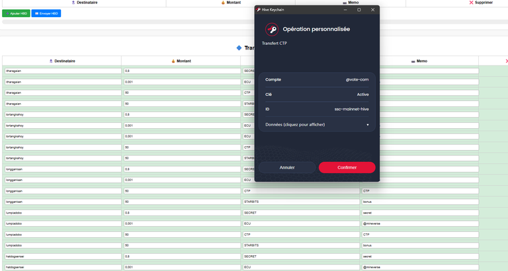The width and height of the screenshot is (508, 271).
Task: Click the blue Envoyer HBD button
Action: click(x=46, y=13)
